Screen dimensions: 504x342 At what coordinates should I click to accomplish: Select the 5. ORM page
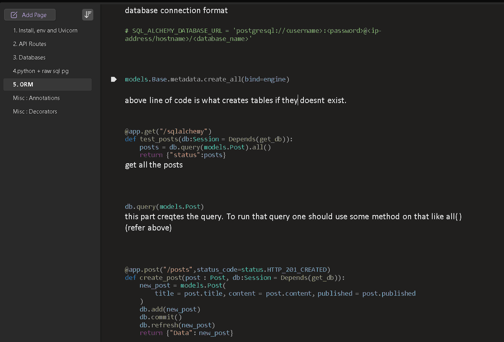tap(47, 84)
